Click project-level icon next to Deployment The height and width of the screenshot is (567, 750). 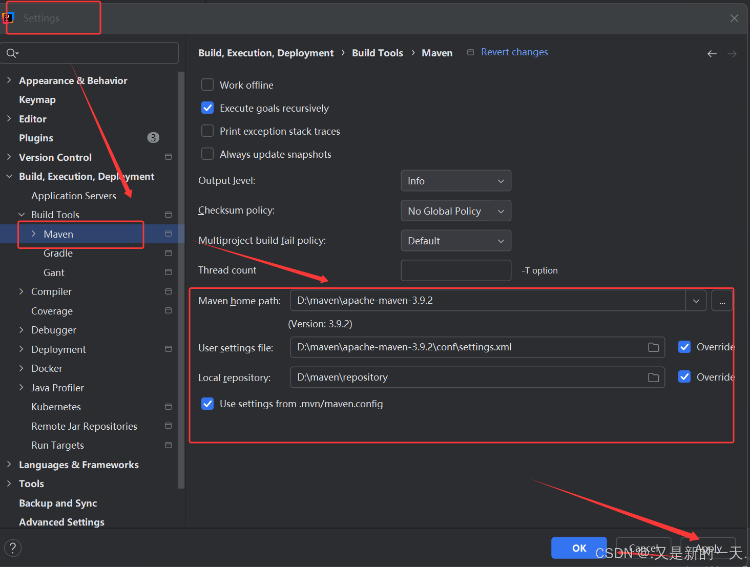(x=168, y=349)
